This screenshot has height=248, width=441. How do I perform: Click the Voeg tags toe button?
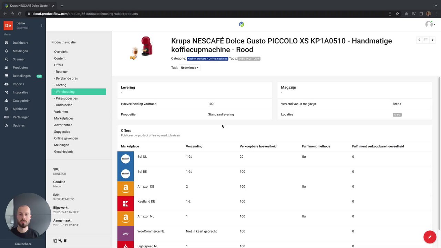pos(249,59)
